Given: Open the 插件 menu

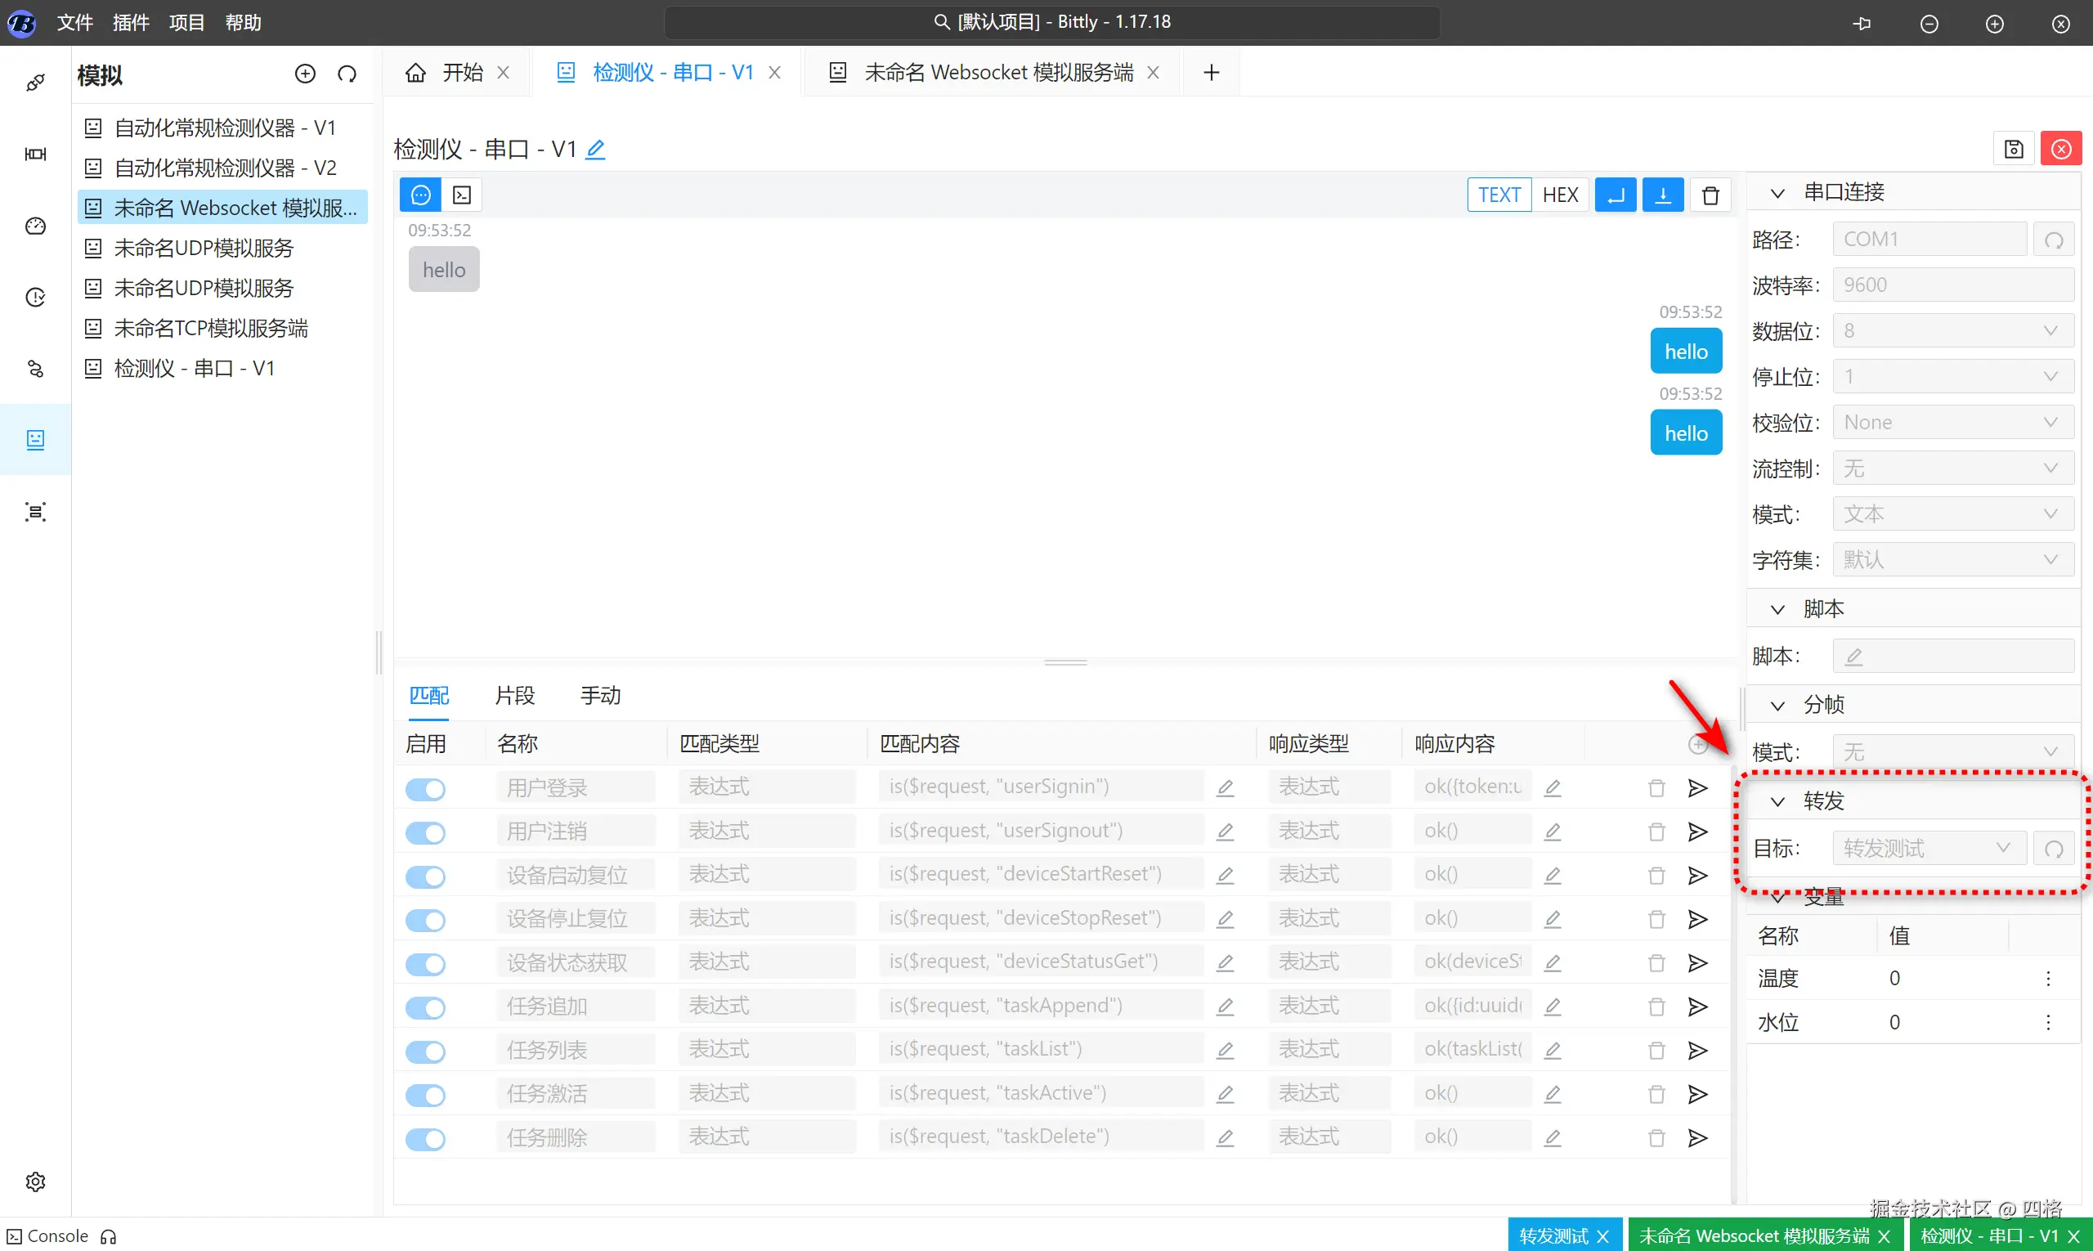Looking at the screenshot, I should click(x=131, y=23).
